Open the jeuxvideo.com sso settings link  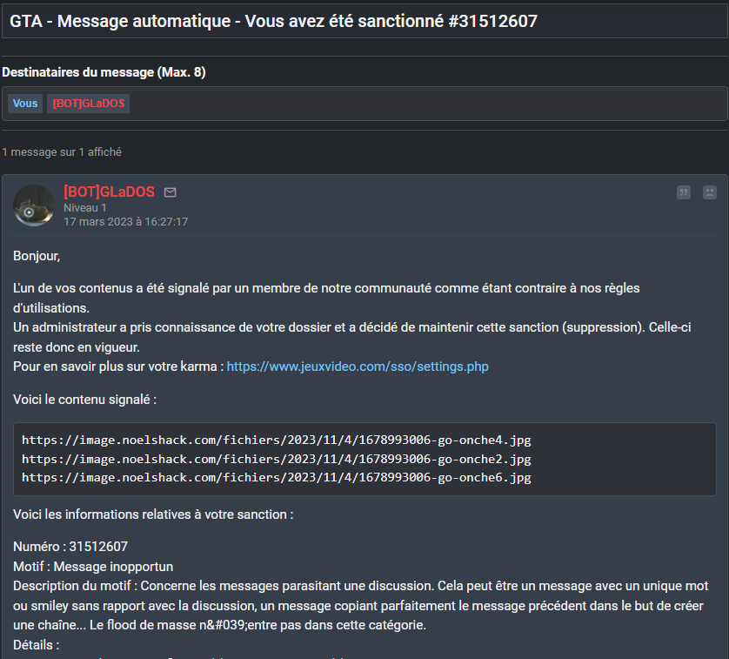coord(358,366)
